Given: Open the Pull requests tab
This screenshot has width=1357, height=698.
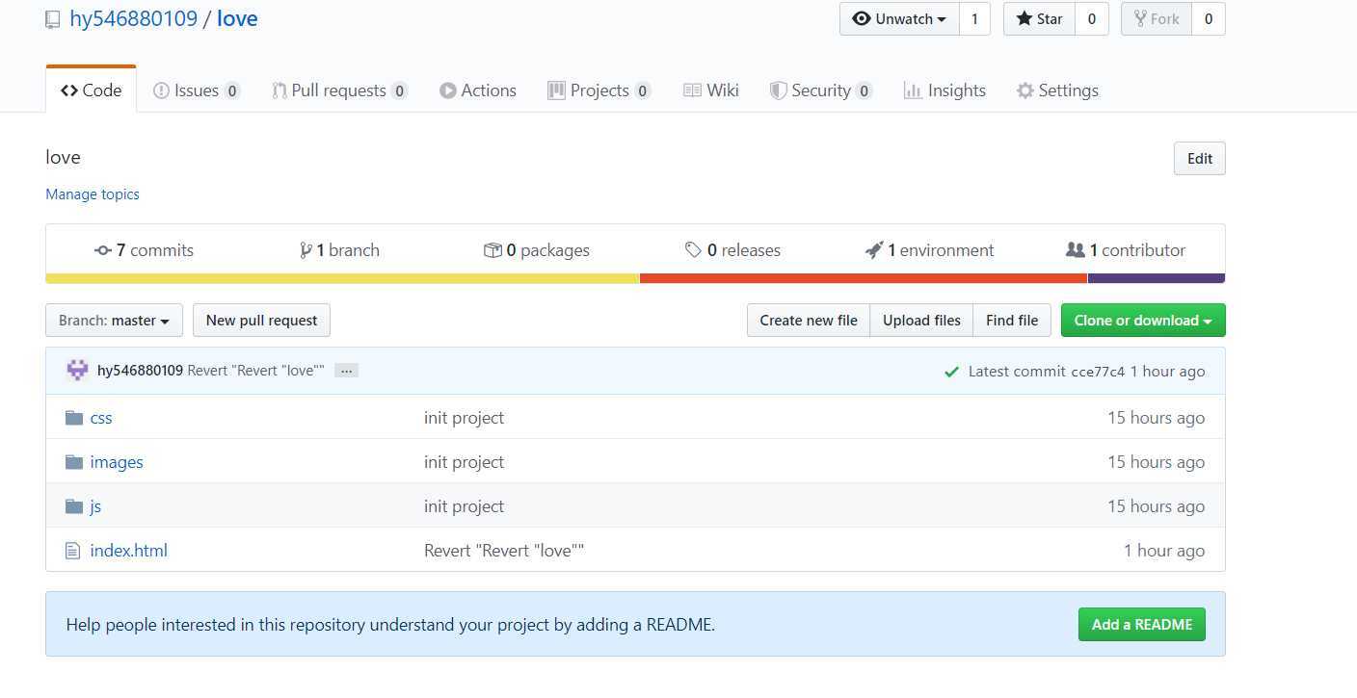Looking at the screenshot, I should 339,90.
